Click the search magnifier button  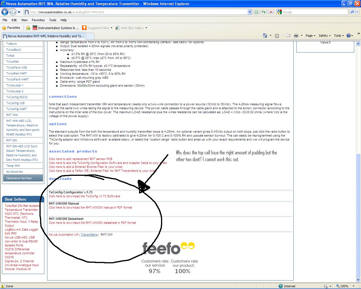click(x=352, y=12)
